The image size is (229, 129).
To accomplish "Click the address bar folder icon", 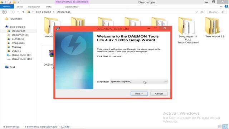I will click(x=29, y=12).
